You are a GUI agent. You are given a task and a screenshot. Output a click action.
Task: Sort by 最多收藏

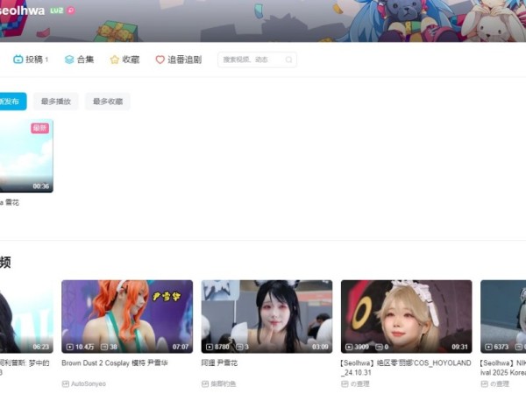tap(108, 102)
